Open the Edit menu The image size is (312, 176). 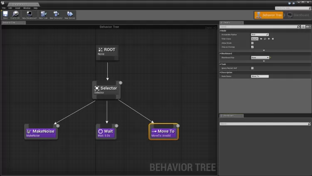[x=10, y=8]
